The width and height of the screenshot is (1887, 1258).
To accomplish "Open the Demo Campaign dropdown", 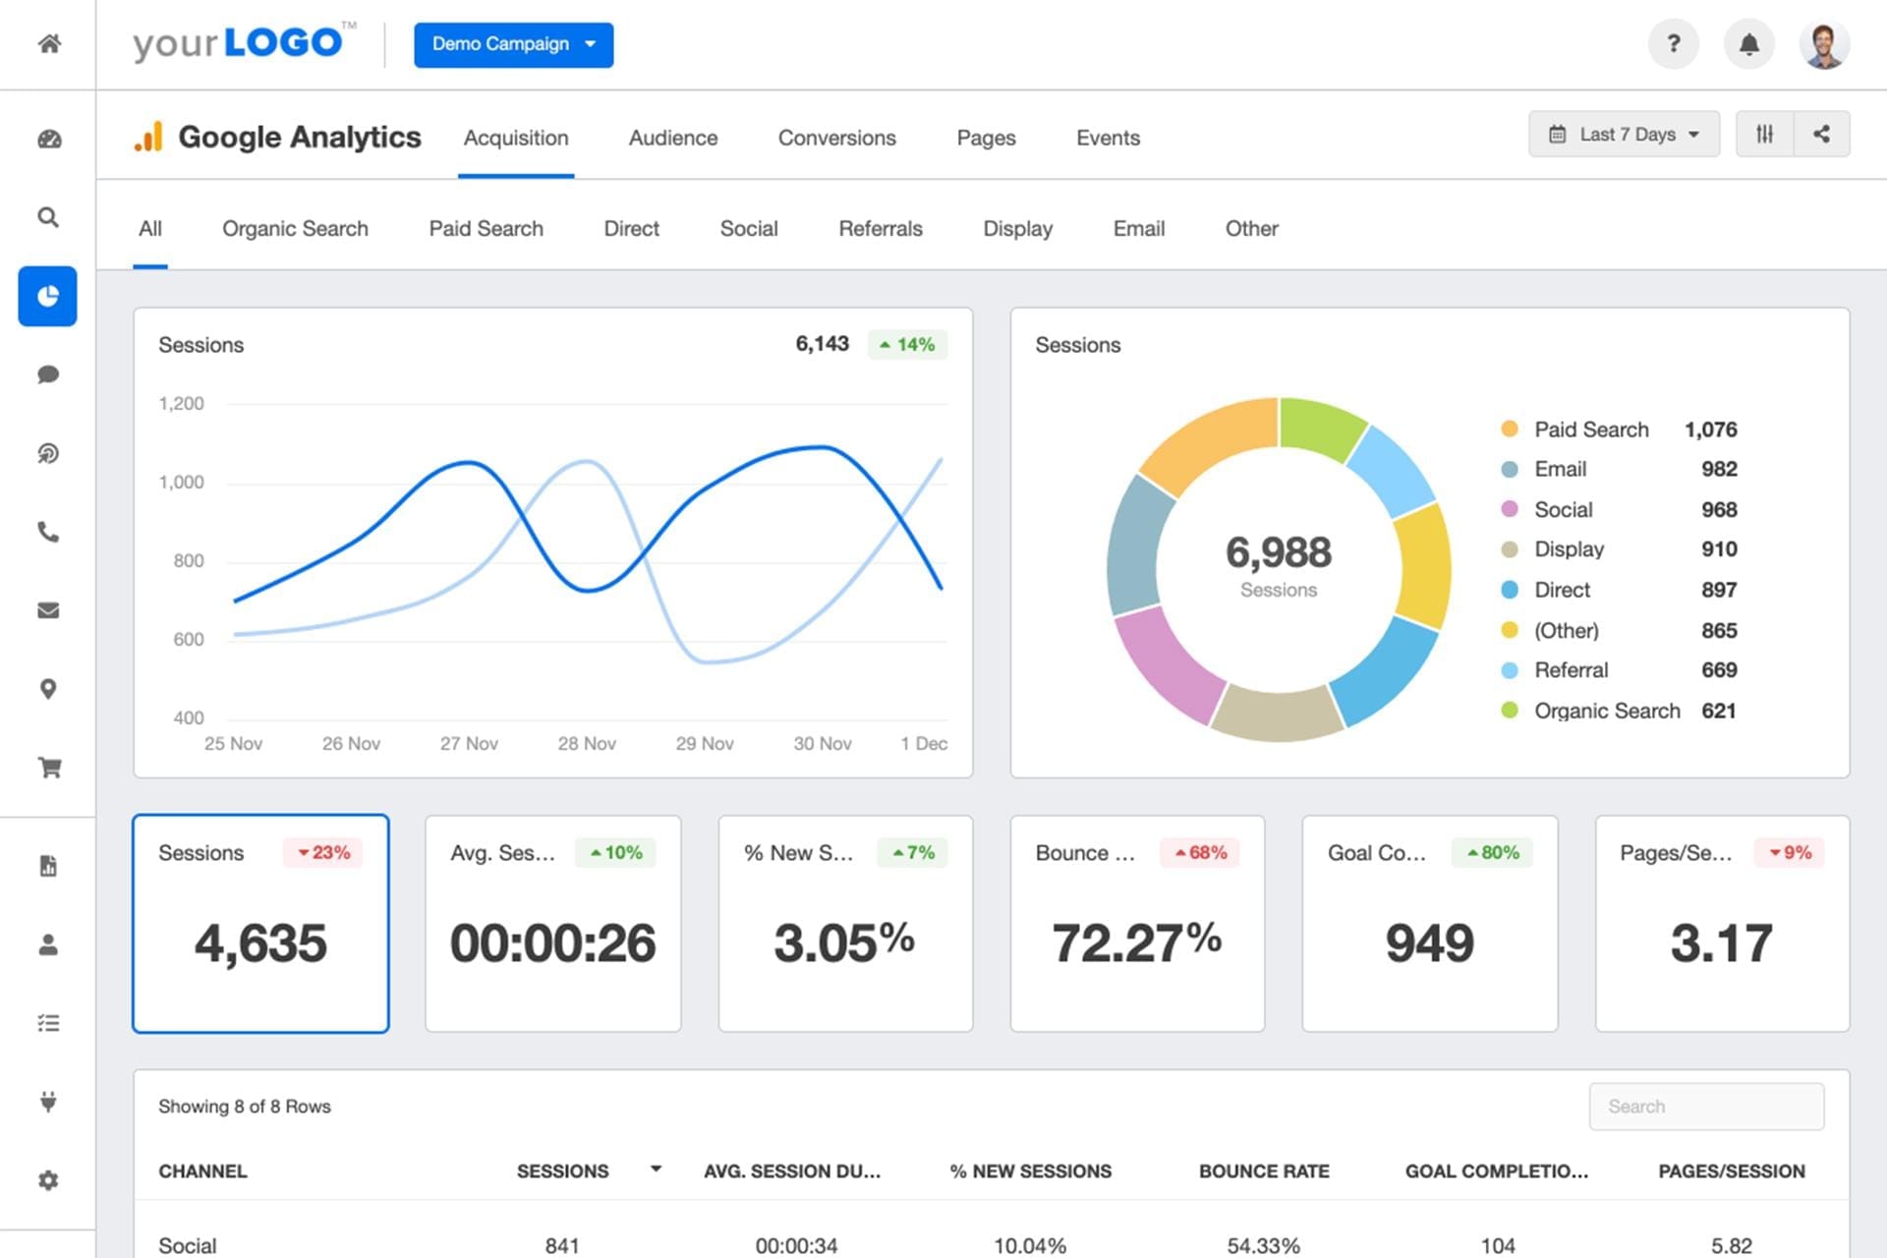I will pyautogui.click(x=514, y=44).
